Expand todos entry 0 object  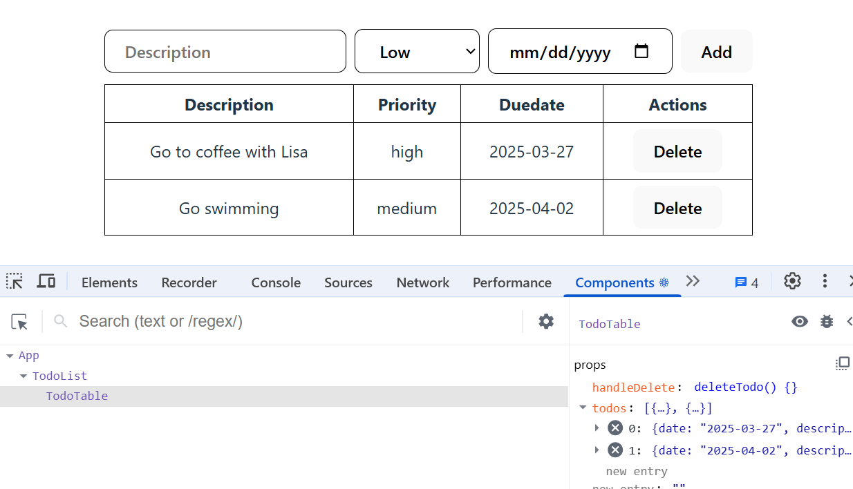[x=597, y=428]
